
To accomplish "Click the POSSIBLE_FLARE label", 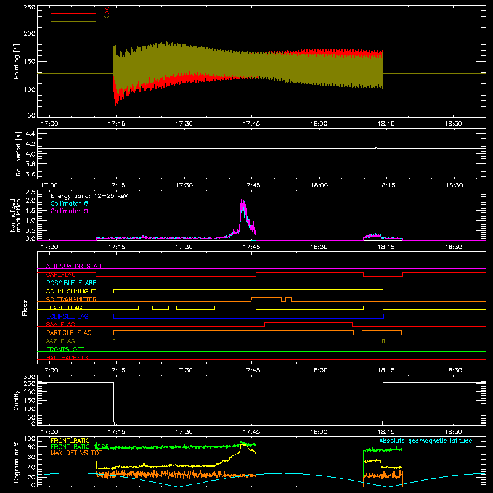I will click(71, 283).
